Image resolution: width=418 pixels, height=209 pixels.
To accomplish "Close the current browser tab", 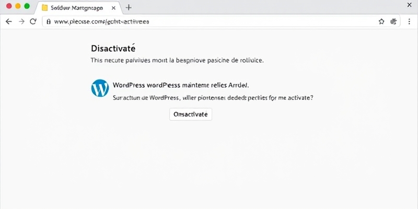I will click(113, 8).
